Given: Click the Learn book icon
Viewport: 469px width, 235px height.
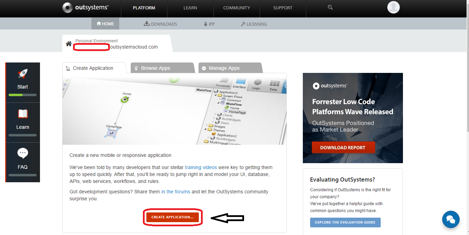Looking at the screenshot, I should (x=23, y=114).
